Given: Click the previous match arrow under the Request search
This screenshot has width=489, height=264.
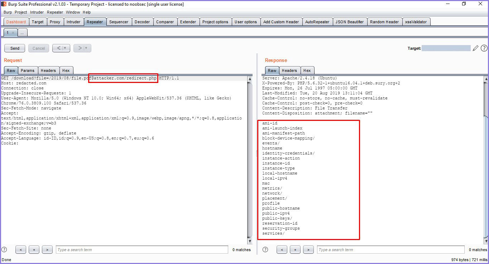Looking at the screenshot, I should [x=20, y=249].
